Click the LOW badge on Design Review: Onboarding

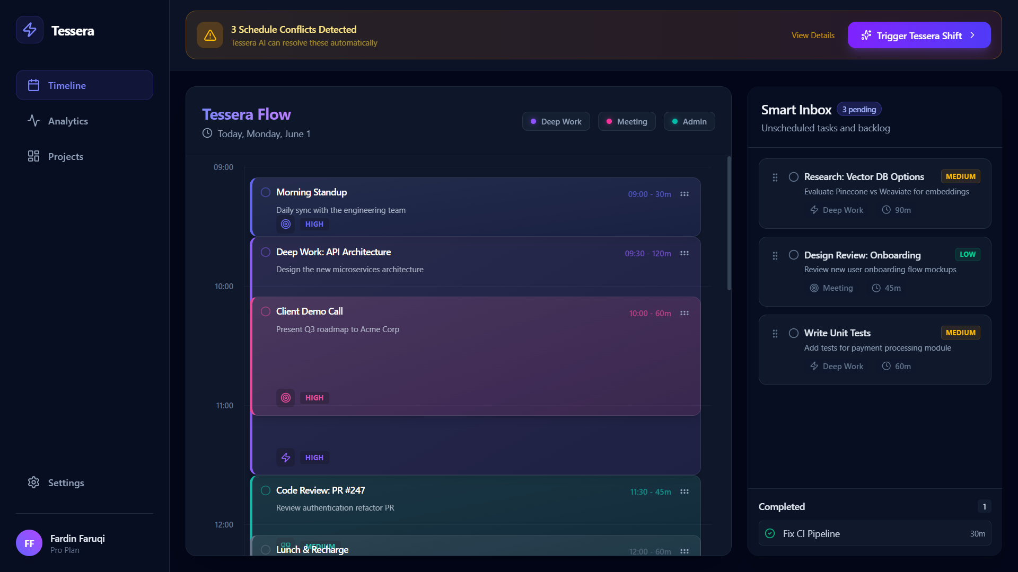tap(968, 254)
